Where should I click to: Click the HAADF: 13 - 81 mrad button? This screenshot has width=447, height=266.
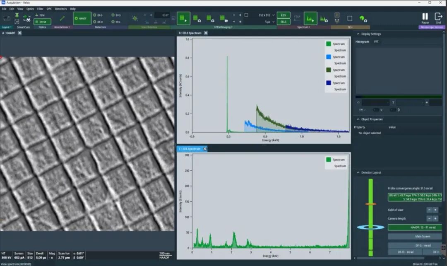click(x=415, y=227)
